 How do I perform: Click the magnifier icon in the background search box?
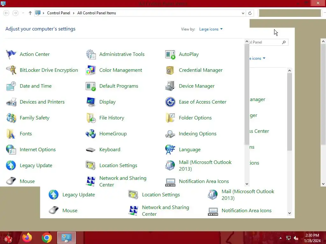click(284, 42)
